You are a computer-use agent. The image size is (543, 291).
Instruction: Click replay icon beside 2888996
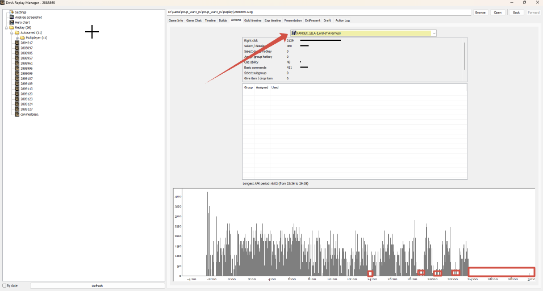17,69
